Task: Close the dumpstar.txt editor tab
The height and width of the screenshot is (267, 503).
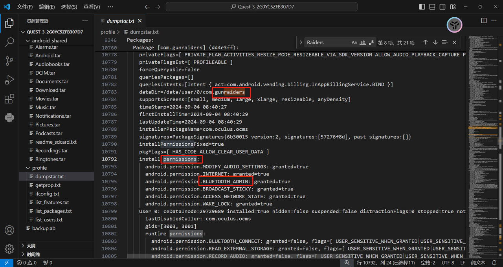Action: pyautogui.click(x=140, y=21)
